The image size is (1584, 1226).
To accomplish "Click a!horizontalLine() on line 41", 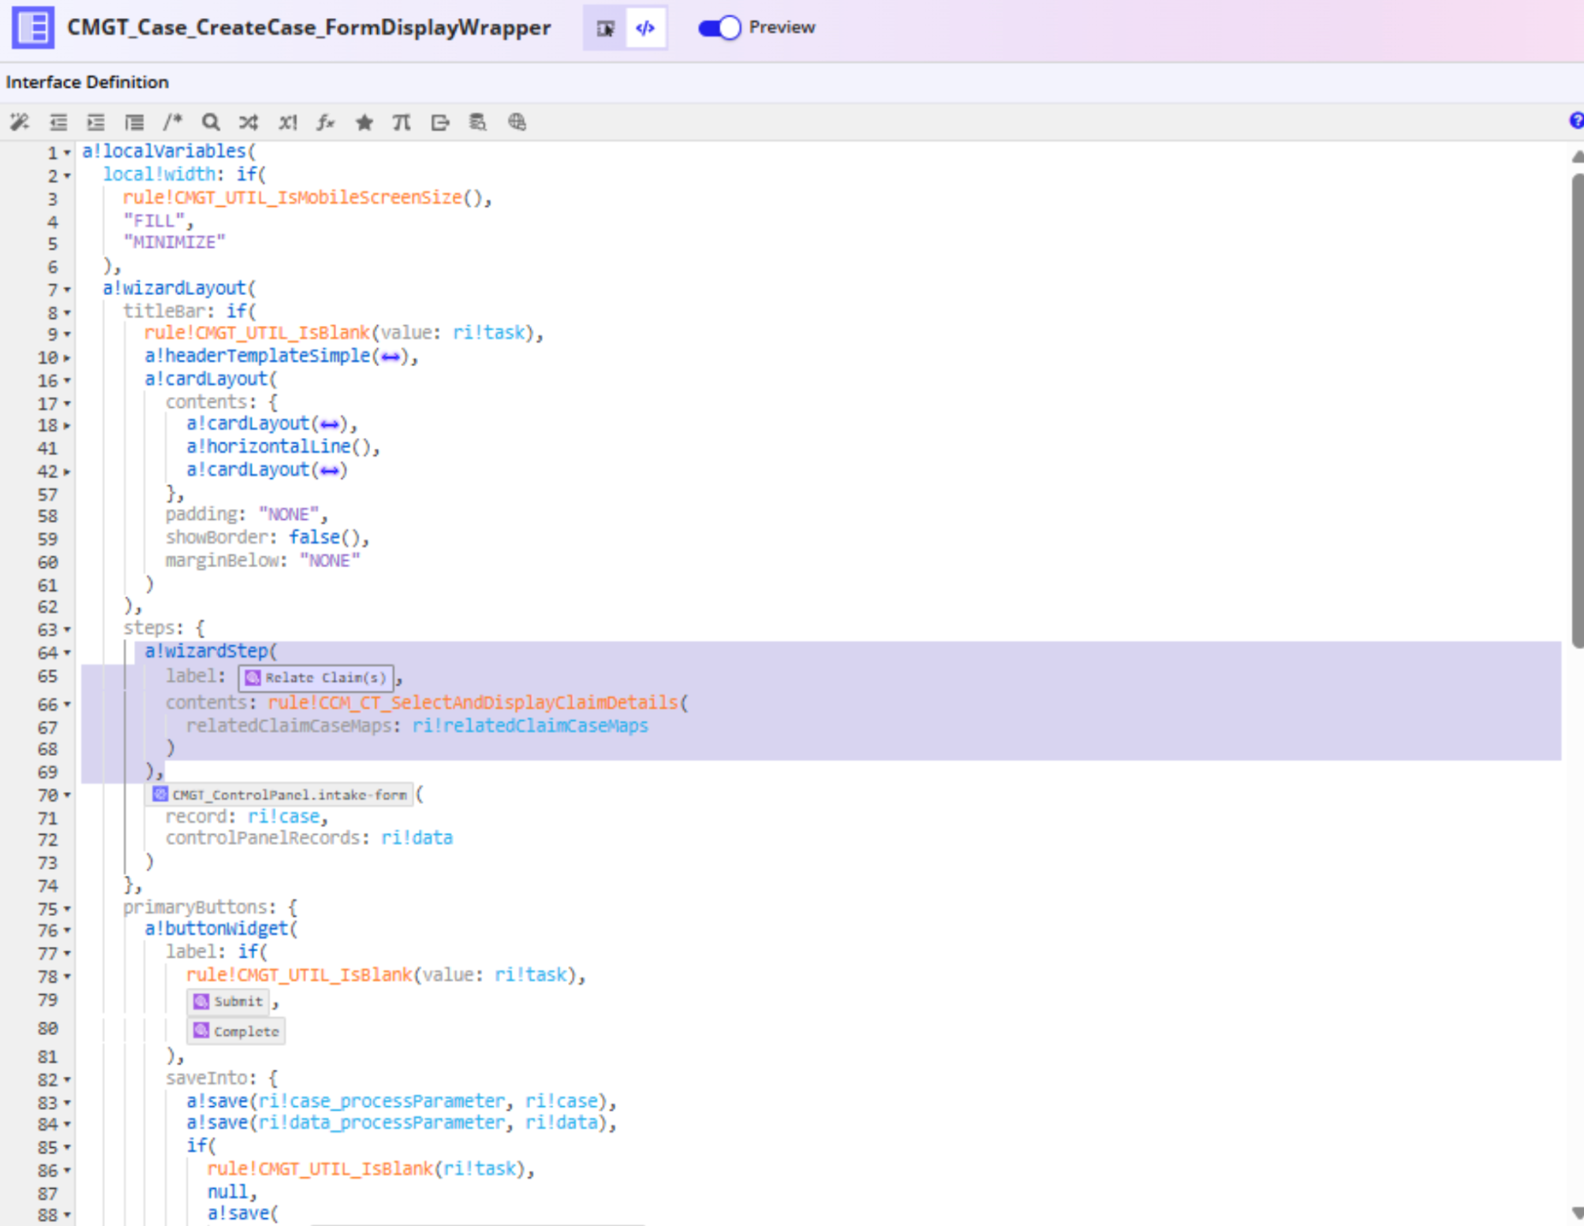I will coord(278,447).
